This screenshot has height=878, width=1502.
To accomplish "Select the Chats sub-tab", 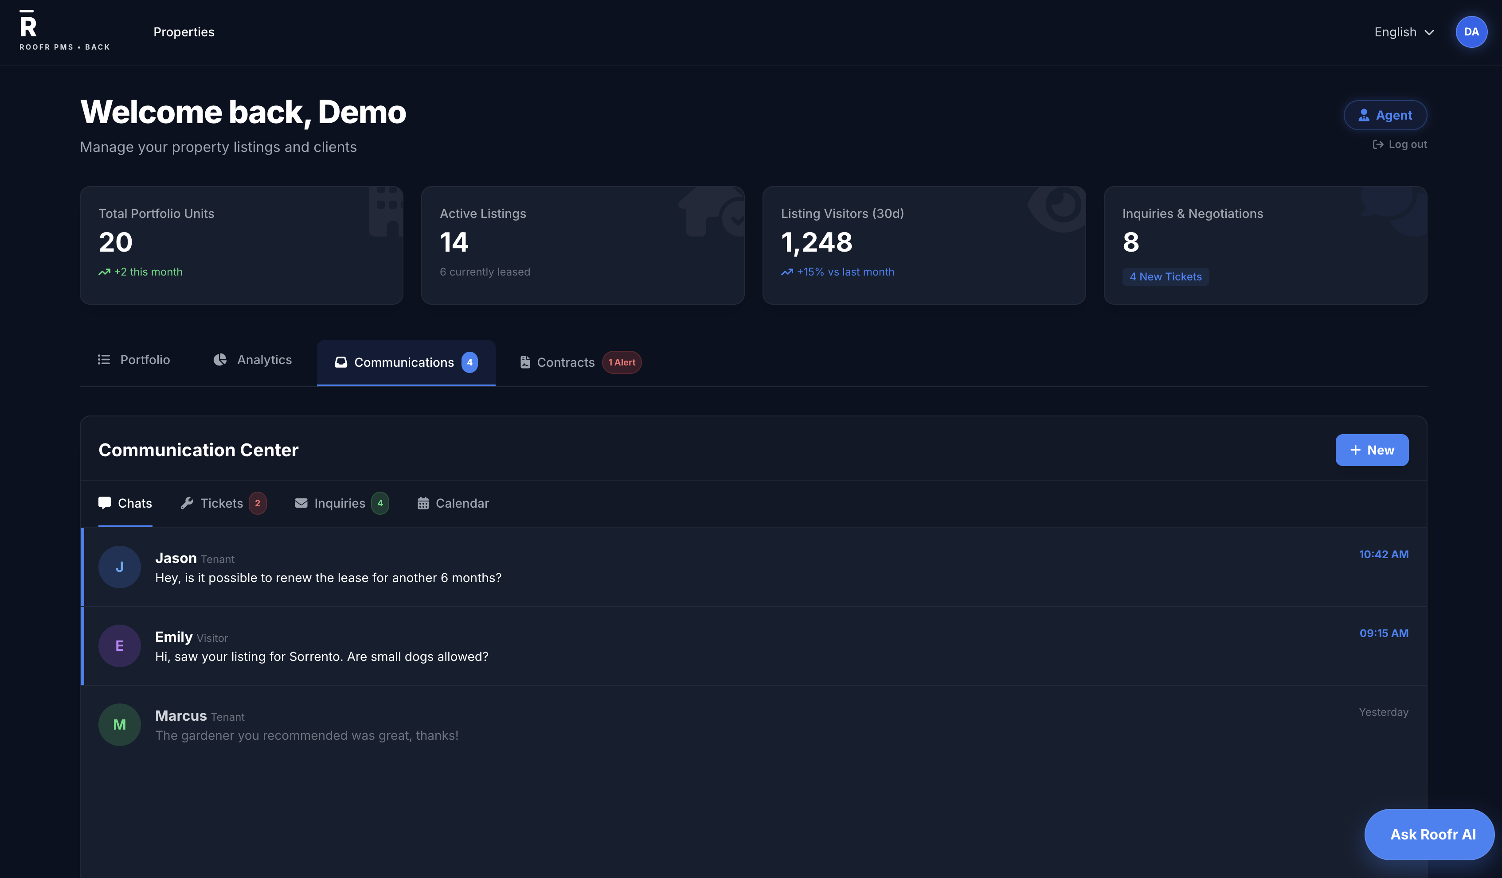I will coord(125,503).
